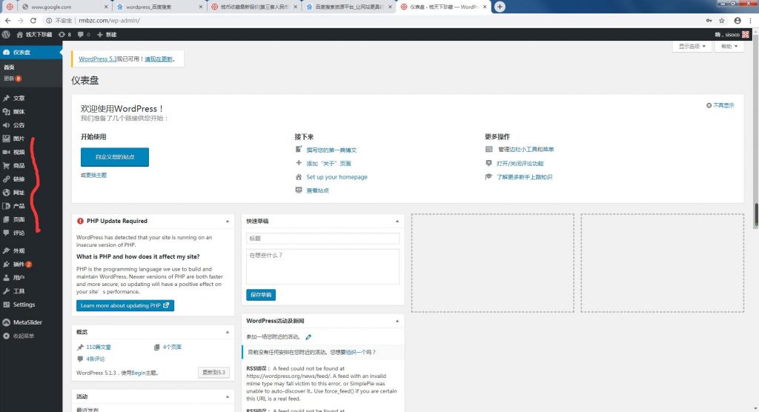Collapse the 快速草稿 widget
This screenshot has width=759, height=412.
point(397,222)
